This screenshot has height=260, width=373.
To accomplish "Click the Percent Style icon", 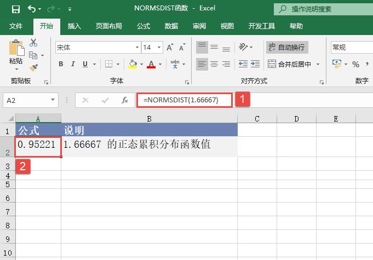I will coord(355,65).
